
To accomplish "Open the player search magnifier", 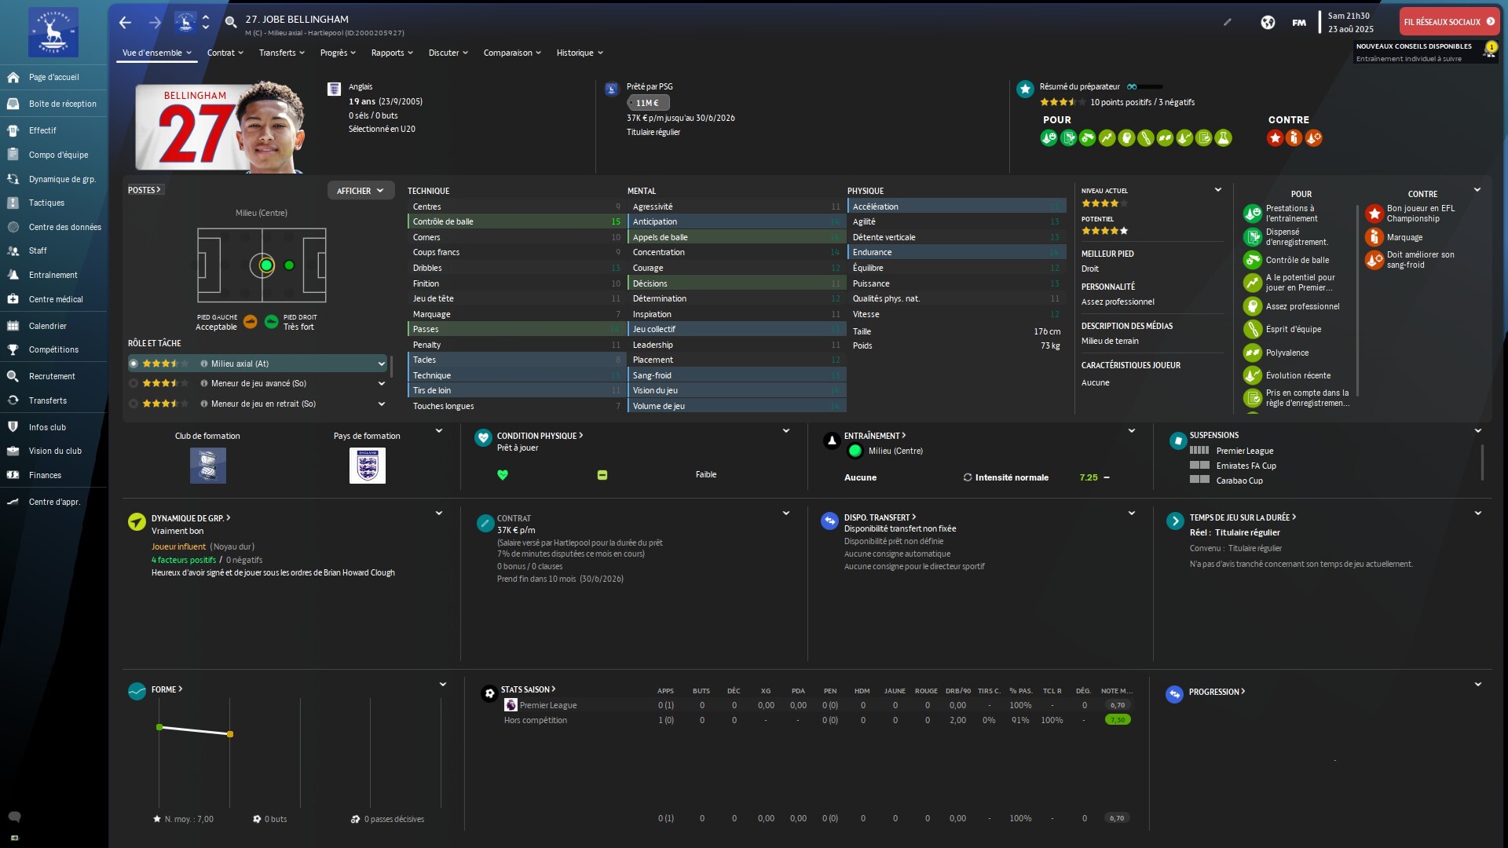I will point(231,23).
